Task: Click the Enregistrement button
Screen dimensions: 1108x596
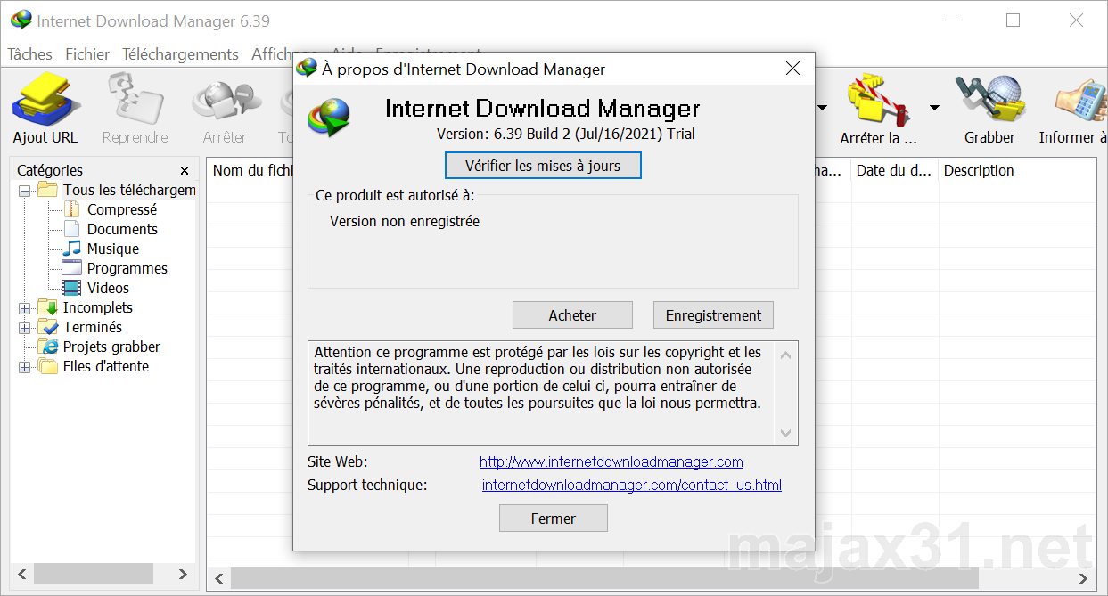Action: [x=713, y=314]
